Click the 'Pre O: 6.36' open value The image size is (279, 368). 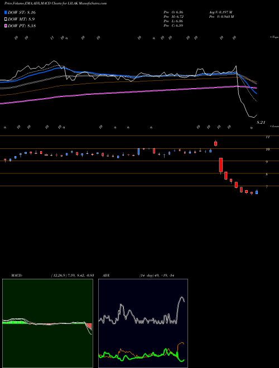coord(174,12)
